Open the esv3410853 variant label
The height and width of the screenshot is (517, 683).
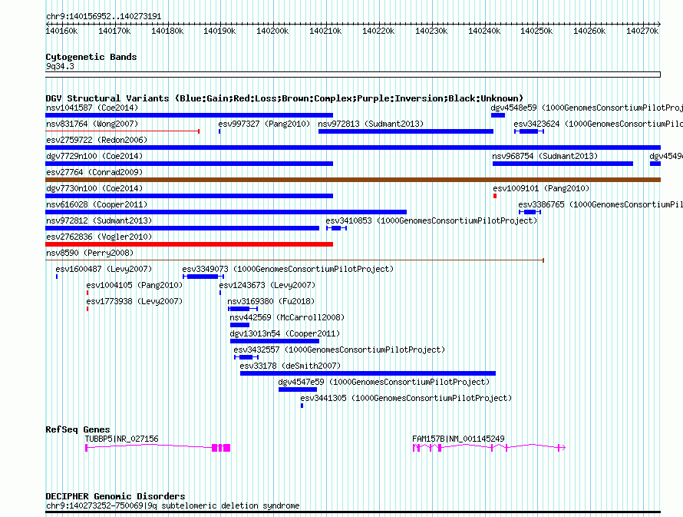point(431,220)
